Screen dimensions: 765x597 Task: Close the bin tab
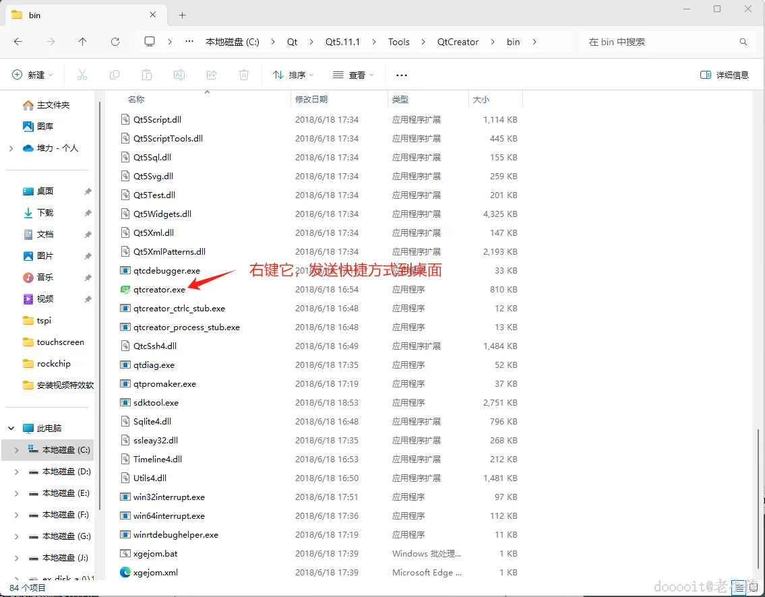pyautogui.click(x=153, y=15)
